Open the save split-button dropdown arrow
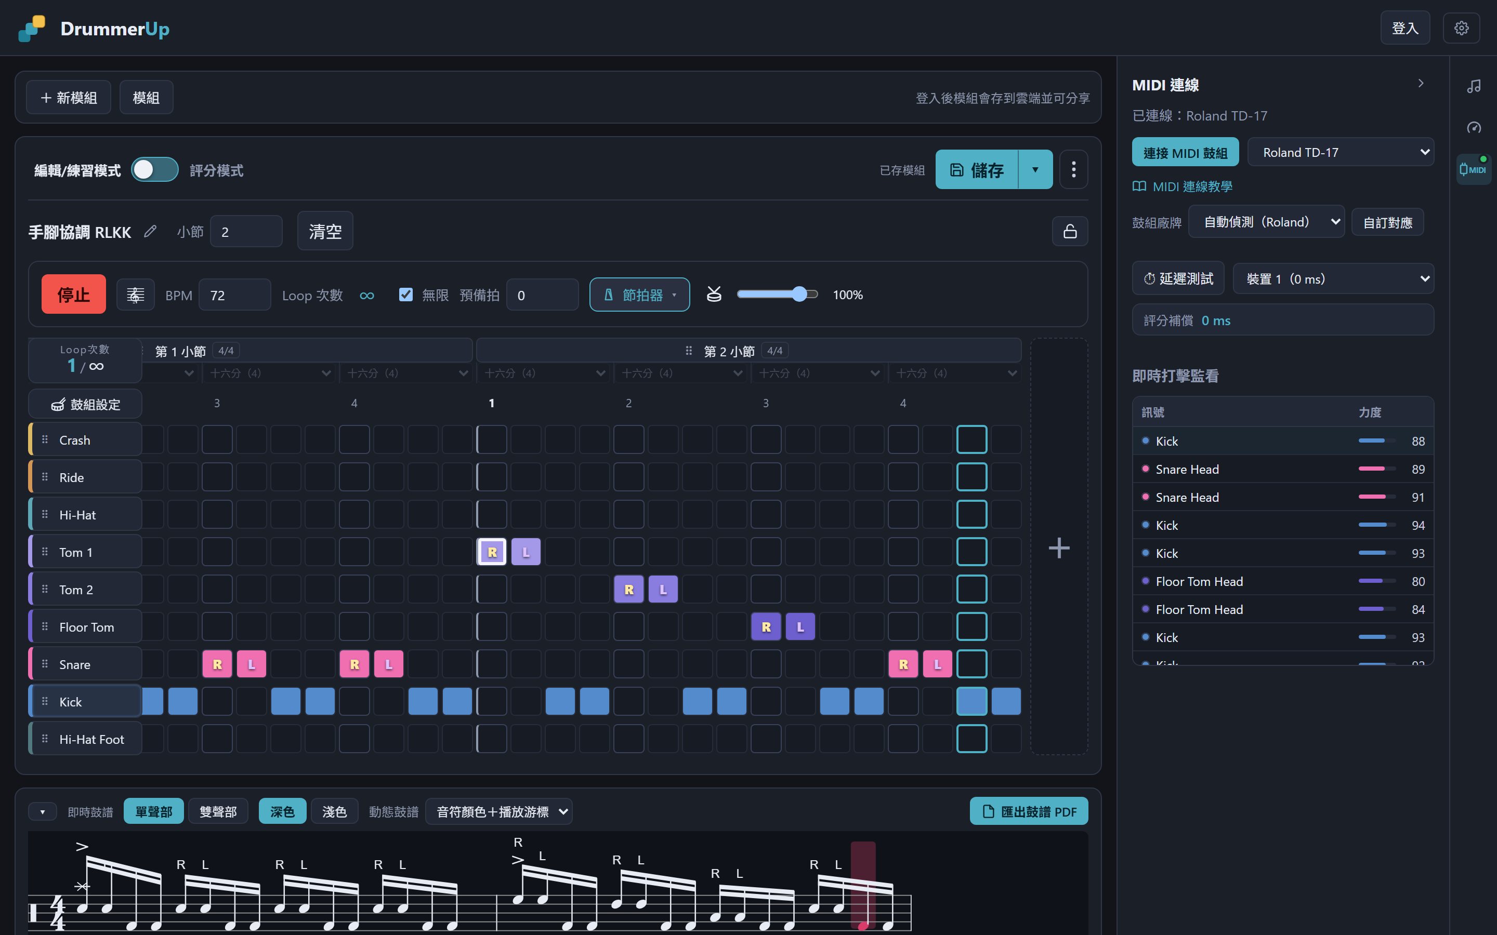1497x935 pixels. pos(1035,169)
